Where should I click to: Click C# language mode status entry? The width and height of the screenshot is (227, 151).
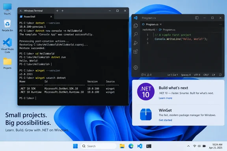coord(213,75)
